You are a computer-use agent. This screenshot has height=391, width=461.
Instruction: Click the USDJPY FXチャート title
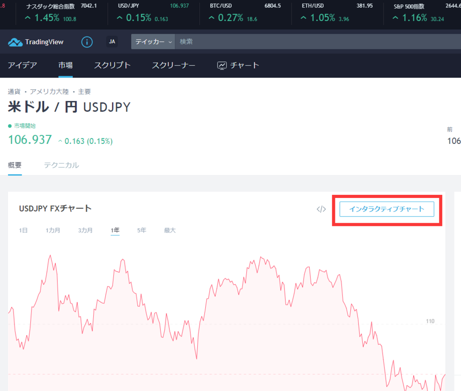[x=55, y=208]
